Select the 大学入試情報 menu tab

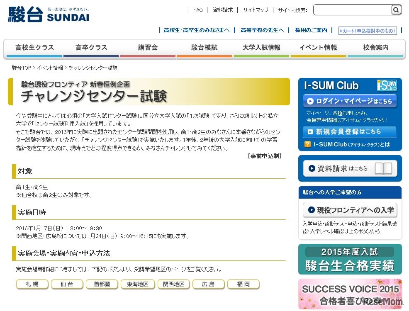pos(261,48)
